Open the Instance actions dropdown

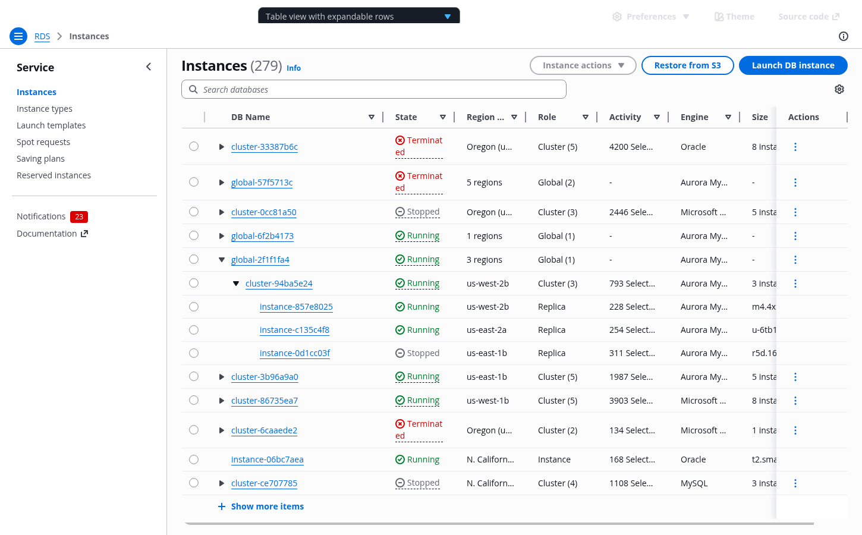[583, 65]
